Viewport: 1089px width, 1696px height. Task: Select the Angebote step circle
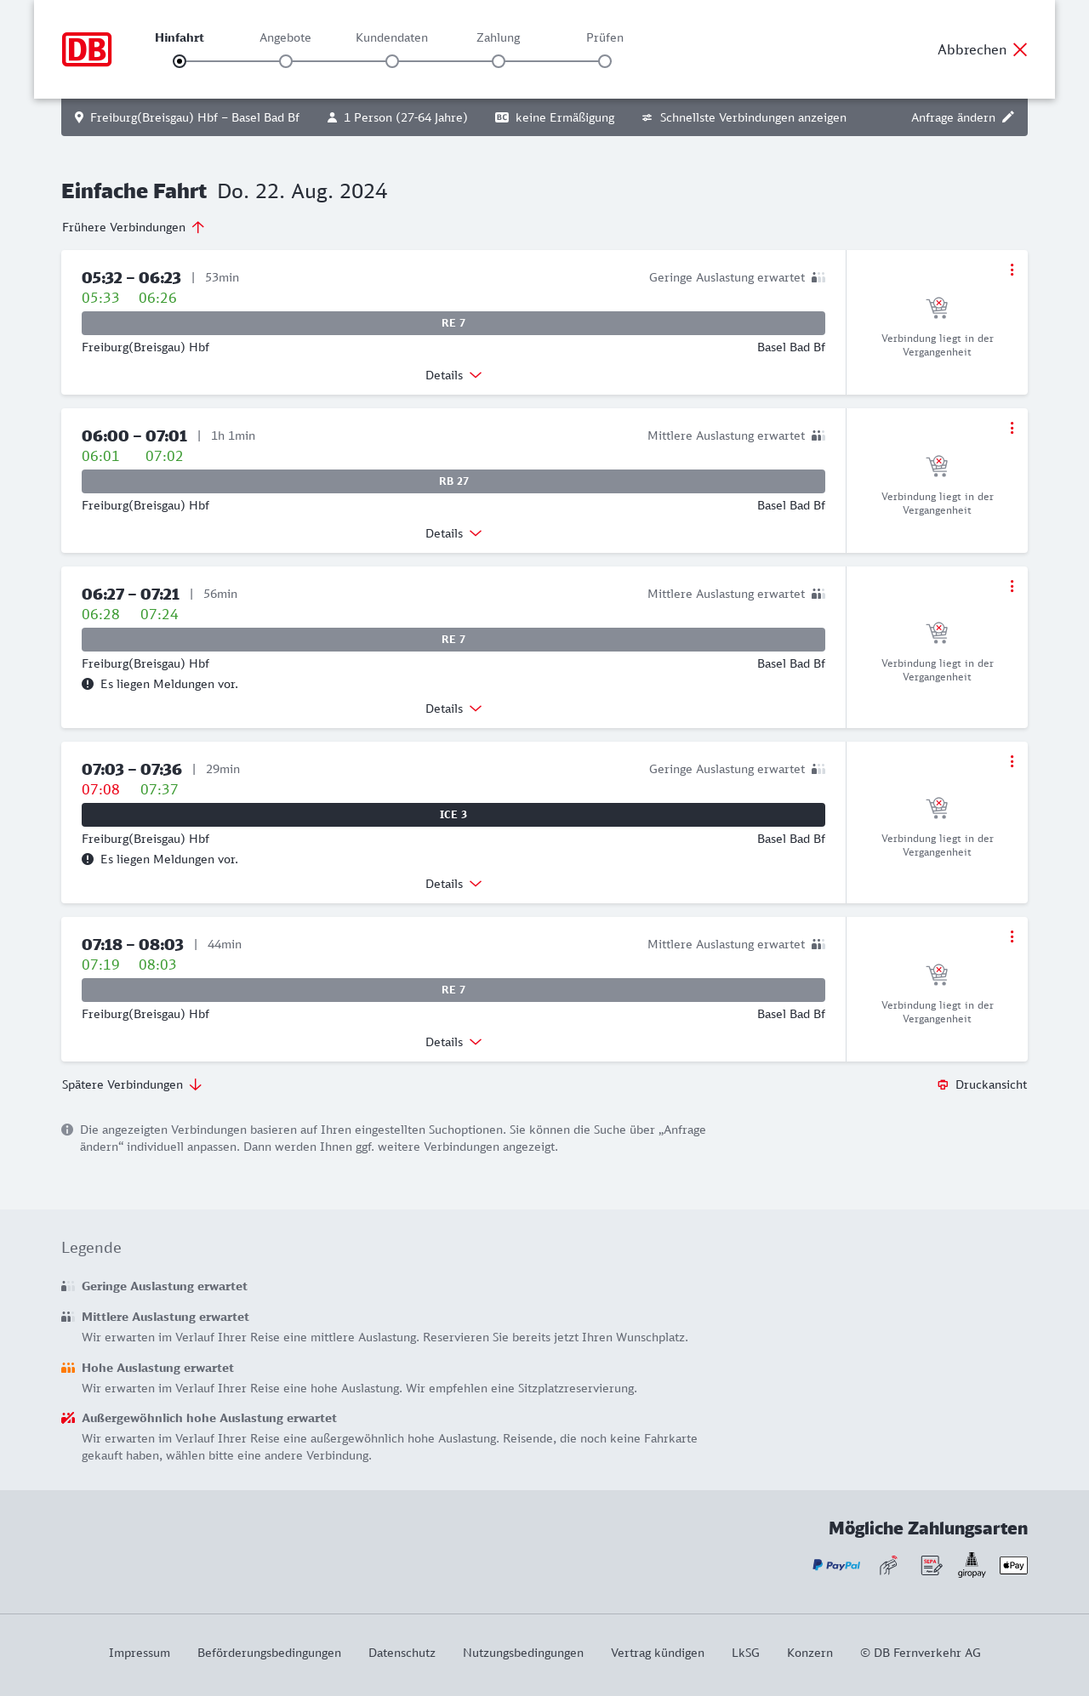pyautogui.click(x=286, y=61)
